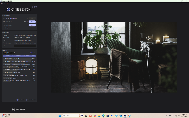The width and height of the screenshot is (189, 118).
Task: Toggle the Details switch in Ranking
Action: pyautogui.click(x=35, y=53)
